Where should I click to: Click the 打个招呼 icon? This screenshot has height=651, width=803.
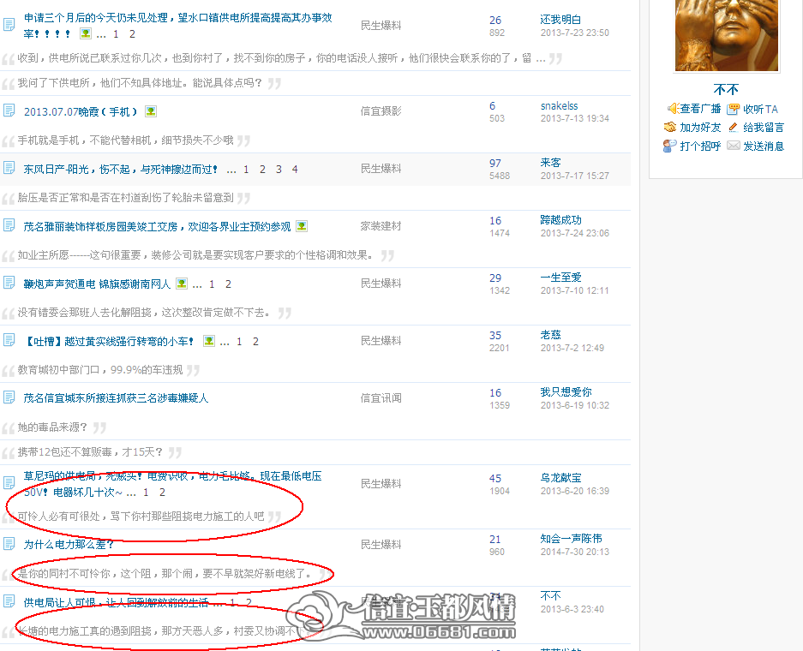669,146
